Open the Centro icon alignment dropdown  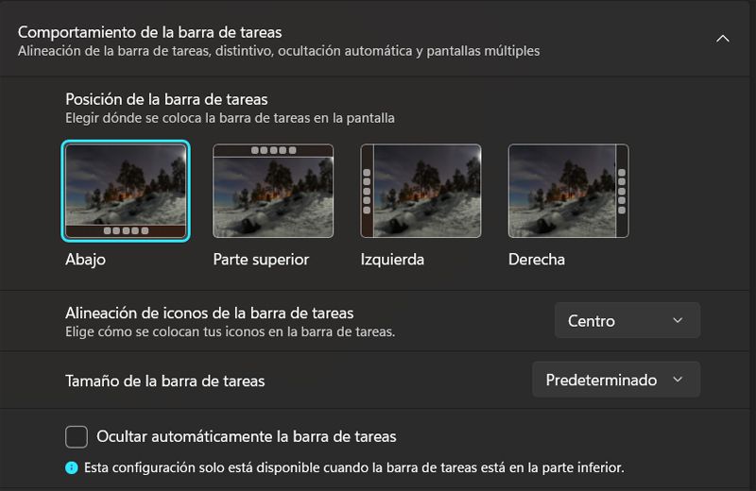coord(627,320)
